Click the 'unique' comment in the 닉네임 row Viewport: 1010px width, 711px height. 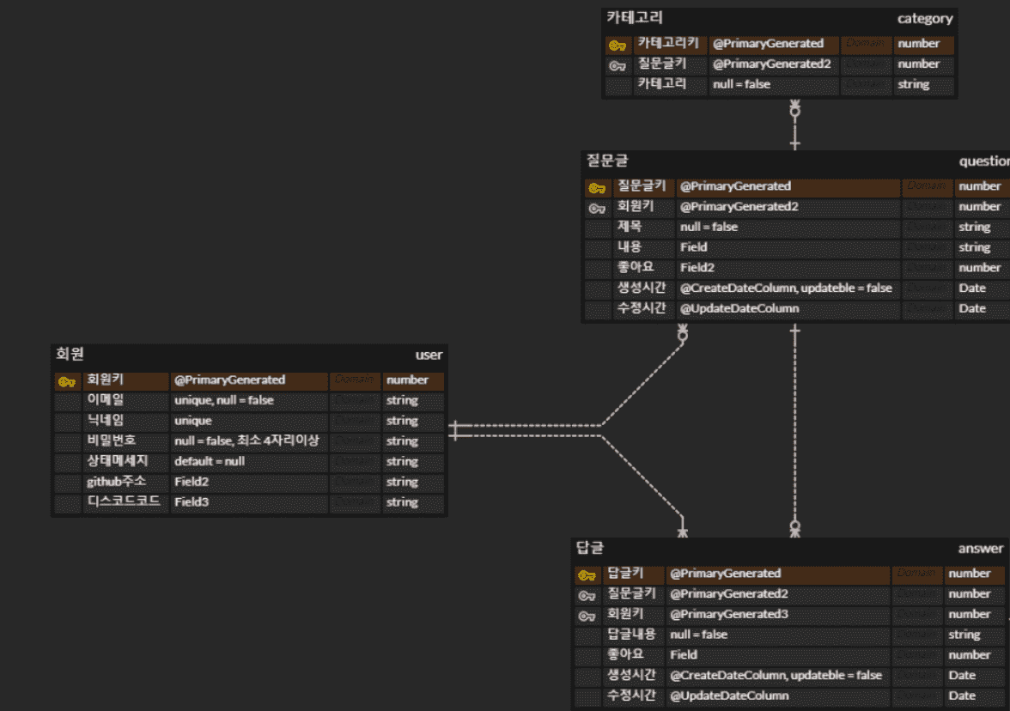(193, 421)
